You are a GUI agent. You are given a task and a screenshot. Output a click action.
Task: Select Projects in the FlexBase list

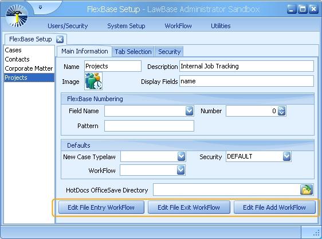tap(29, 78)
